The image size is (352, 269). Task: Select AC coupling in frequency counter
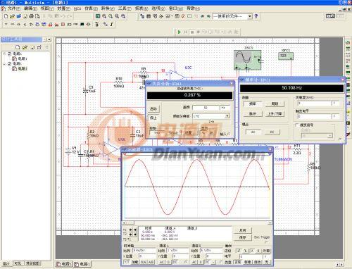point(253,132)
